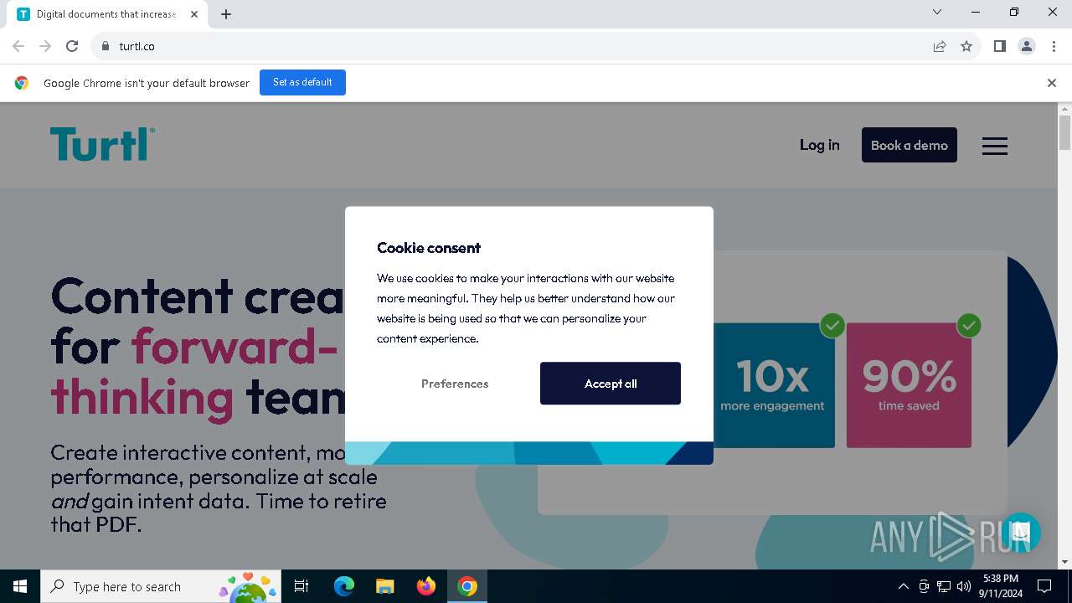Click the taskbar clock showing 5:38 PM
The width and height of the screenshot is (1072, 603).
pos(1001,586)
